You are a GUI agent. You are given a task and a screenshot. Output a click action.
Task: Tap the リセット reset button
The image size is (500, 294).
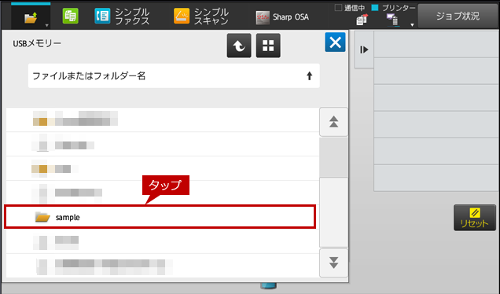point(475,218)
